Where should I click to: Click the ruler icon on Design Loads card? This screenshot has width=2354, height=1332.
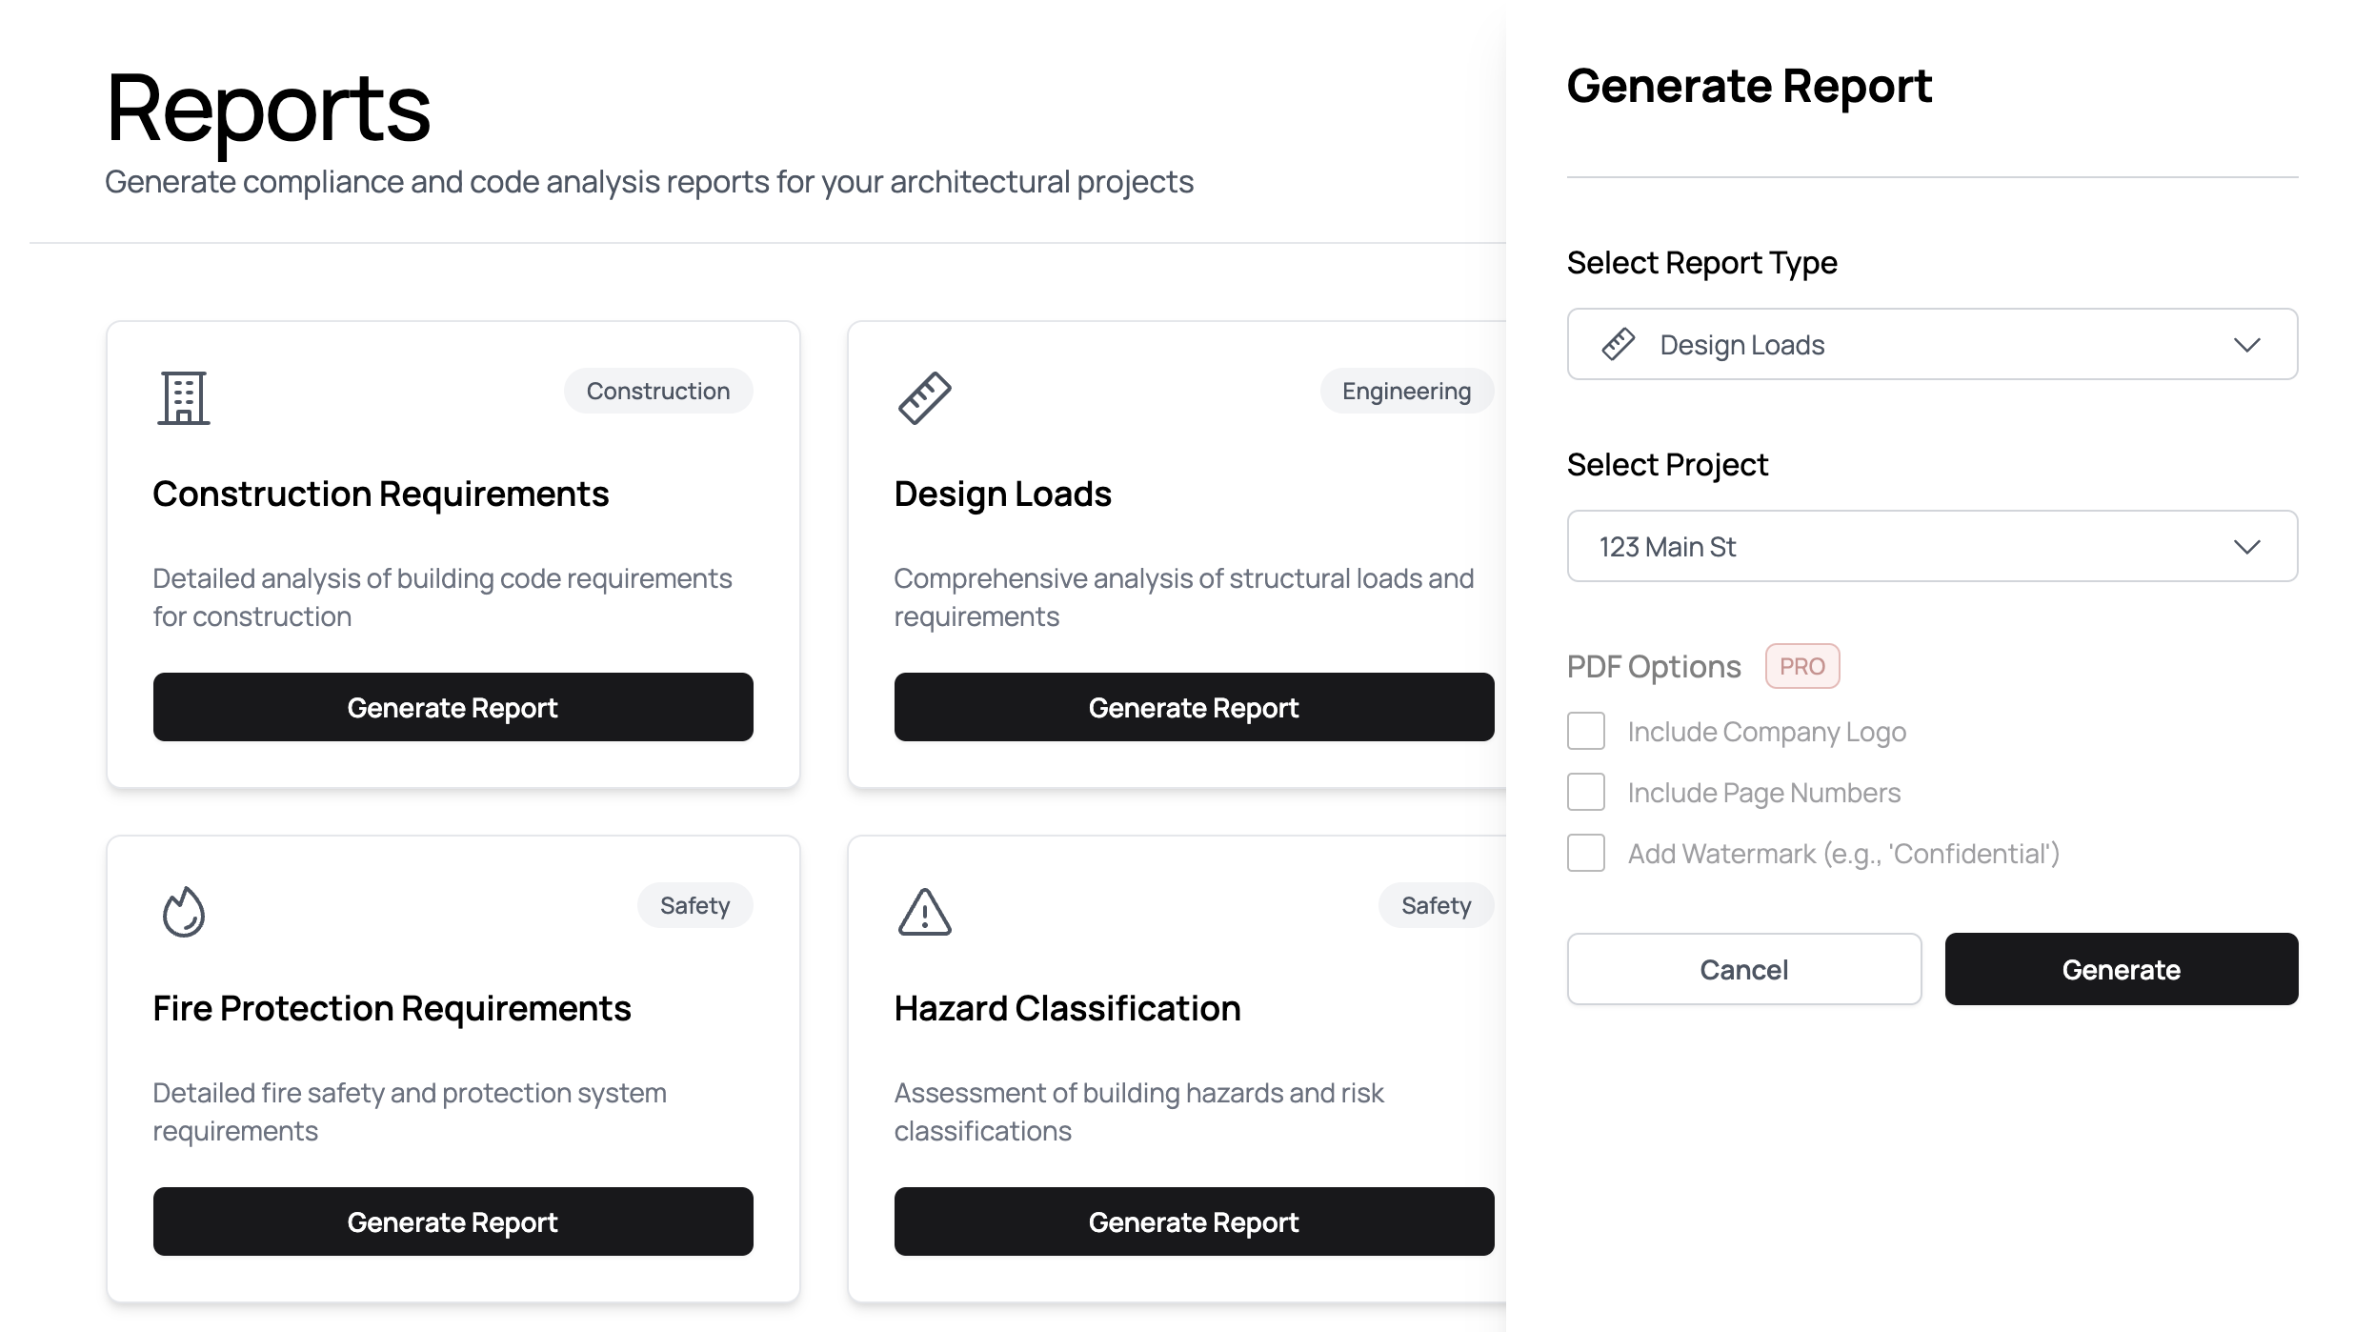click(924, 398)
